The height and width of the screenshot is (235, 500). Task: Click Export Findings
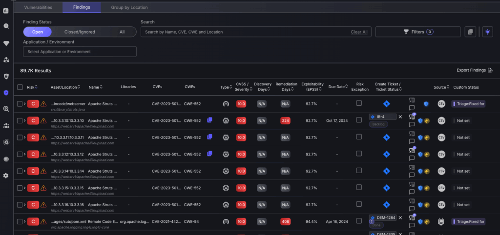475,70
